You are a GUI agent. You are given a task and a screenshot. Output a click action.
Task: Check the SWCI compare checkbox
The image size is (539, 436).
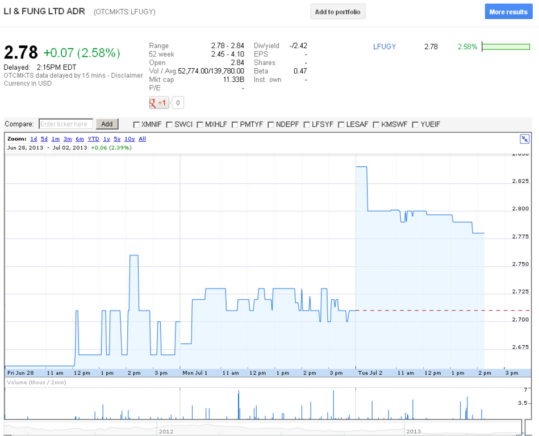coord(169,125)
